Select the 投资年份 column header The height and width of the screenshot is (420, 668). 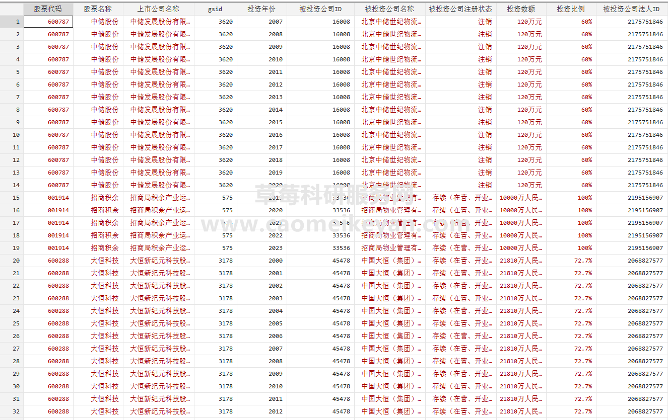click(262, 9)
